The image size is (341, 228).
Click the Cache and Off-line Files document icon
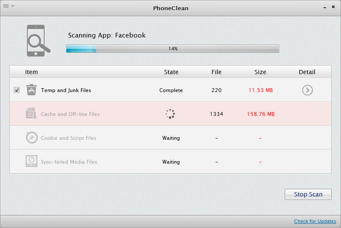click(31, 113)
